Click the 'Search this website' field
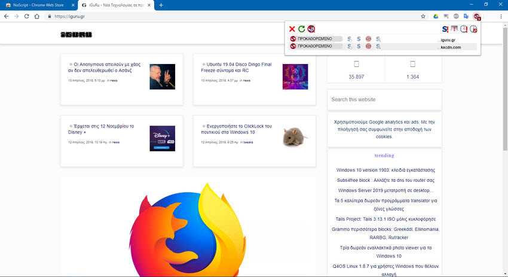Screen dimensions: 508x277 click(384, 99)
